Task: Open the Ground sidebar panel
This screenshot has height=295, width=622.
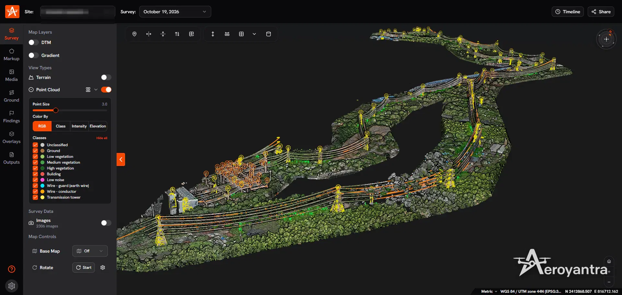Action: click(x=11, y=96)
